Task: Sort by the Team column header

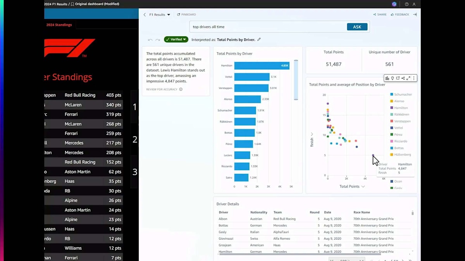Action: pyautogui.click(x=277, y=212)
